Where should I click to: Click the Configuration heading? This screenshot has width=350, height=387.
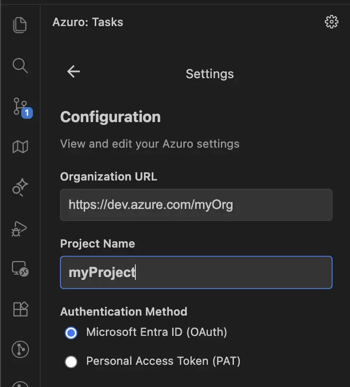tap(110, 117)
